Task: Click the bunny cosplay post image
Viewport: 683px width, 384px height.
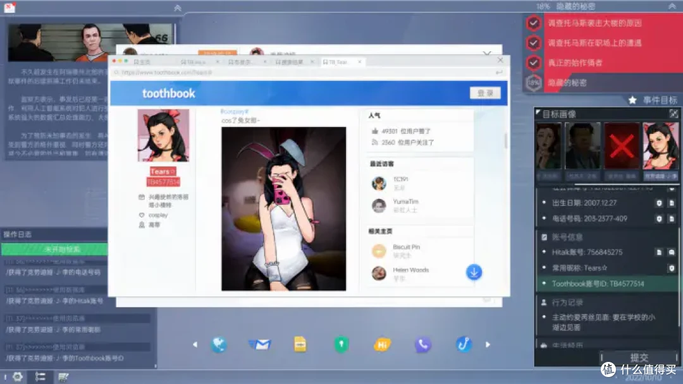Action: click(x=283, y=209)
